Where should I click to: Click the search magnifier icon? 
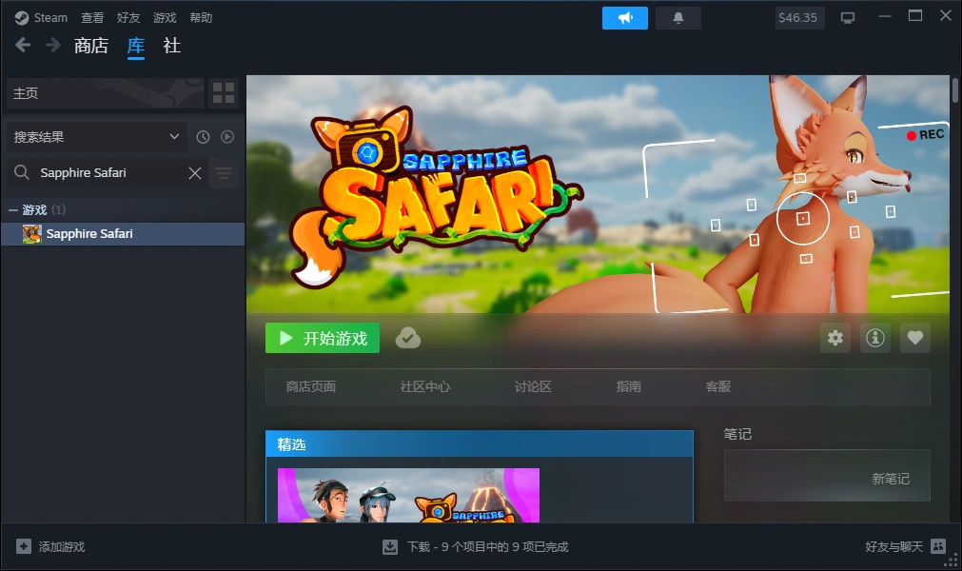click(x=22, y=172)
